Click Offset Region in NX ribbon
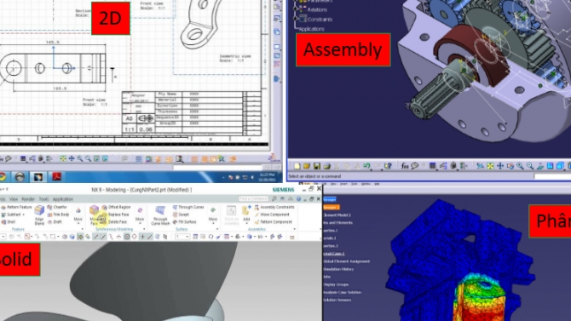 pyautogui.click(x=116, y=207)
